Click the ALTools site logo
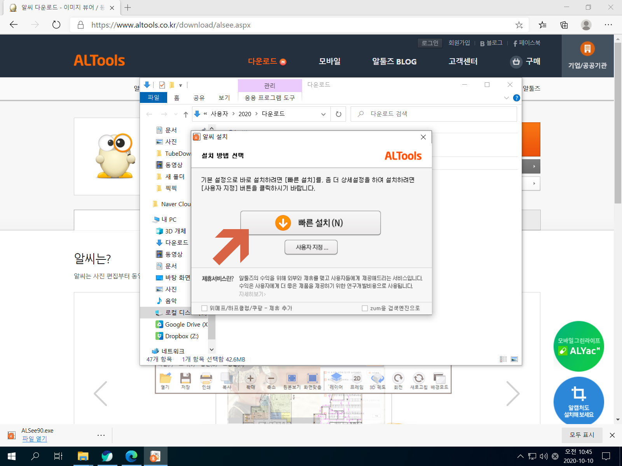Screen dimensions: 622x466 100,61
